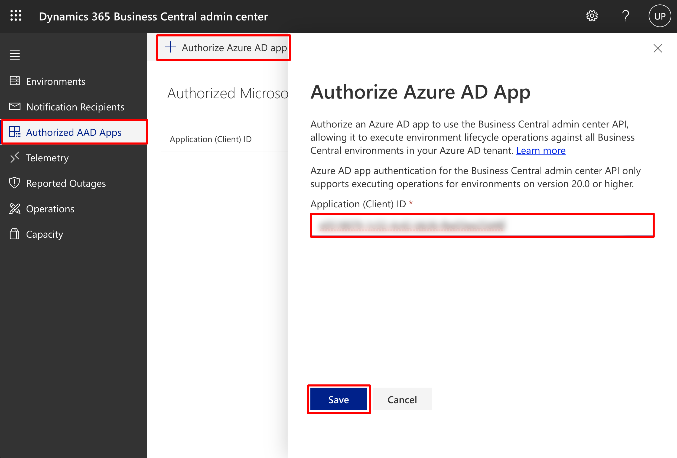The height and width of the screenshot is (458, 677).
Task: Open the app launcher waffle icon
Action: [x=16, y=16]
